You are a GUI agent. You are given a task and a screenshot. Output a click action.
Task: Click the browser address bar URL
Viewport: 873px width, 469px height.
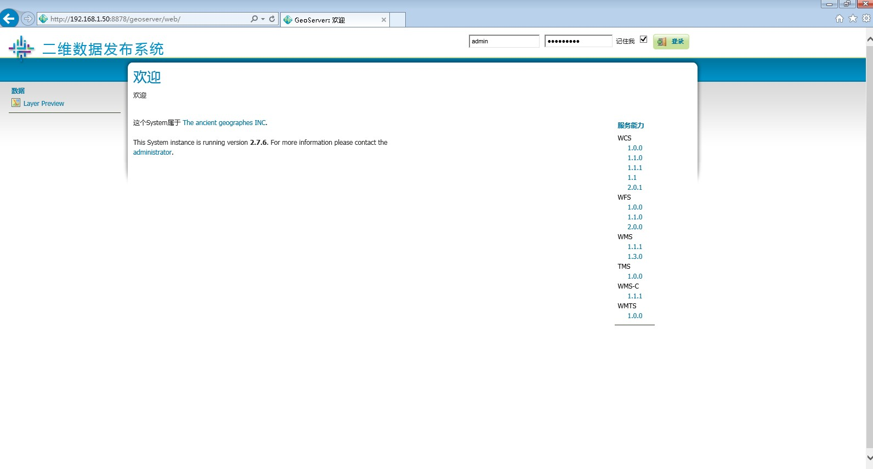point(115,19)
